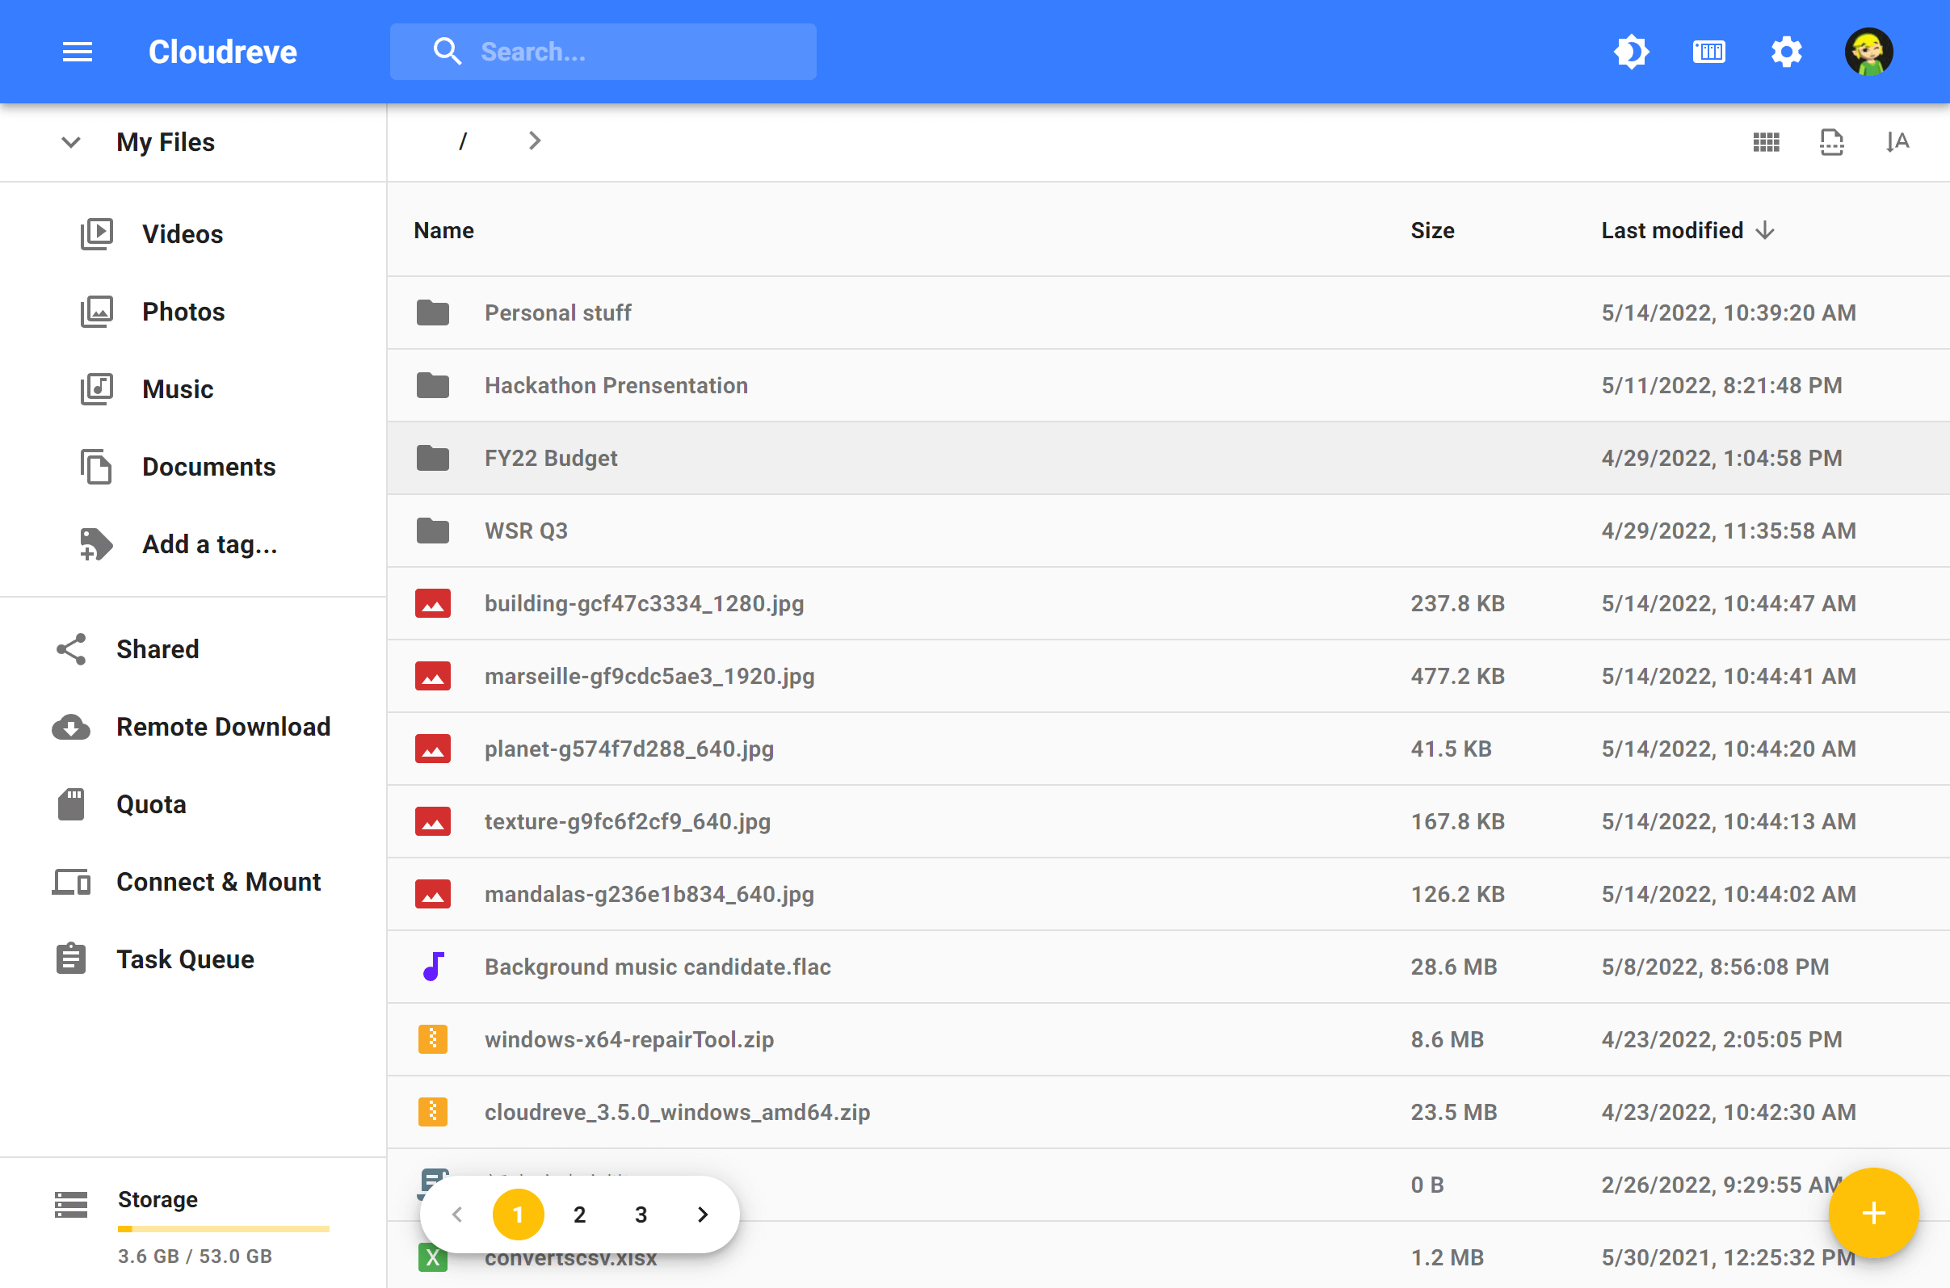Click page 2 in pagination controls
Image resolution: width=1950 pixels, height=1288 pixels.
point(578,1215)
